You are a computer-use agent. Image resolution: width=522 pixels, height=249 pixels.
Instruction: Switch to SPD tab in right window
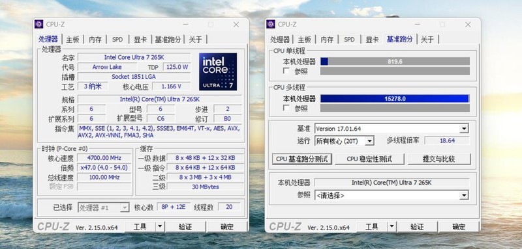click(349, 40)
